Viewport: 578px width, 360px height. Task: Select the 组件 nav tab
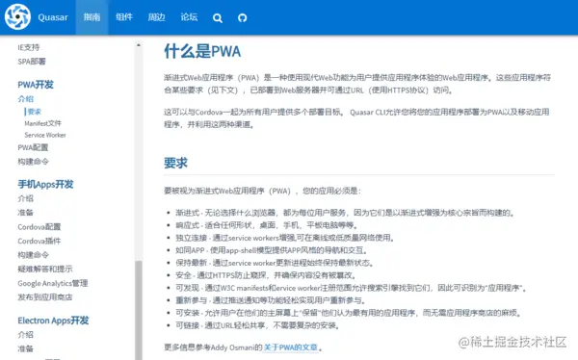(124, 17)
